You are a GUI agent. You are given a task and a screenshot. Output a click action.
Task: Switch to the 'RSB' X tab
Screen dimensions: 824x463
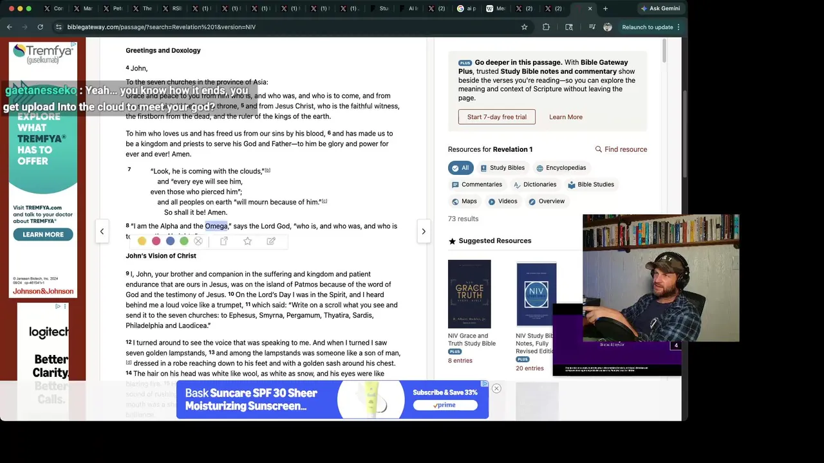pos(173,8)
